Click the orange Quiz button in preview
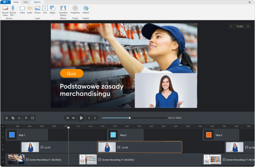This screenshot has width=255, height=167. (72, 73)
